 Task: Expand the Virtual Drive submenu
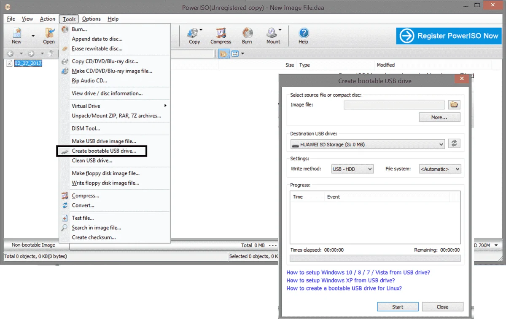click(x=115, y=106)
